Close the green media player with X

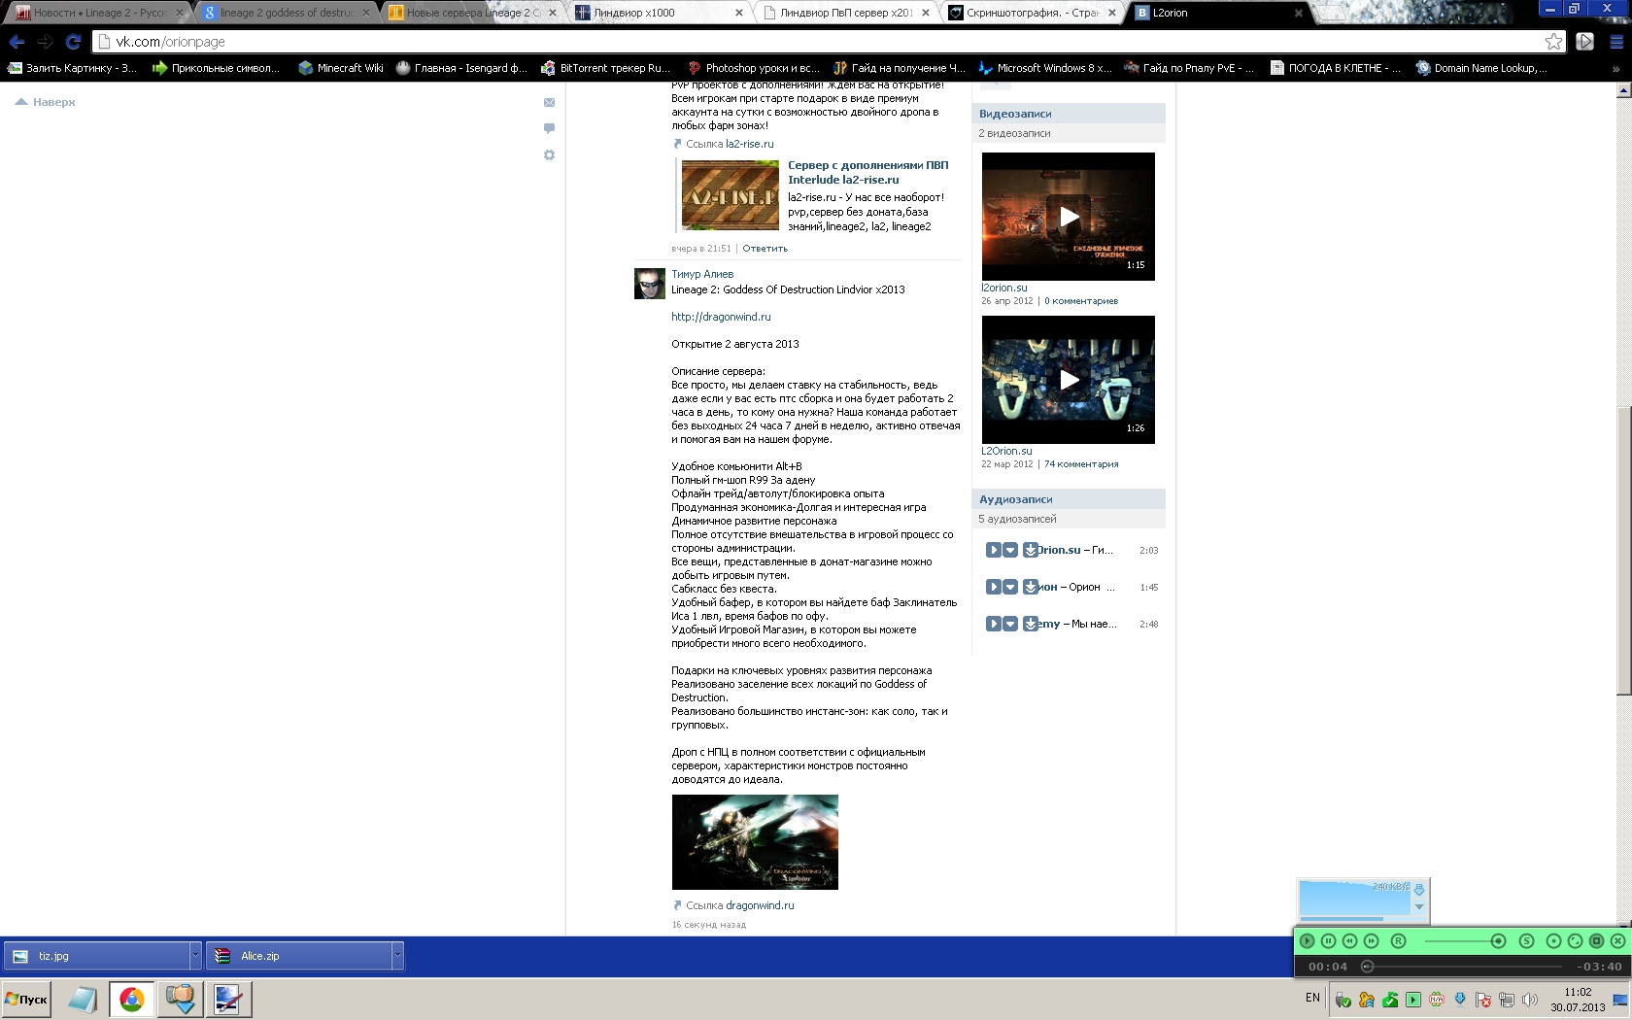(x=1617, y=940)
